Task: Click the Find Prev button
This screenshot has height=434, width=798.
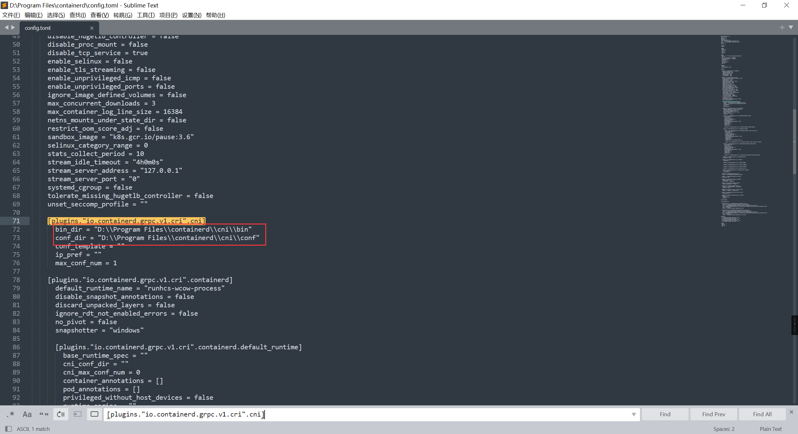Action: coord(713,414)
